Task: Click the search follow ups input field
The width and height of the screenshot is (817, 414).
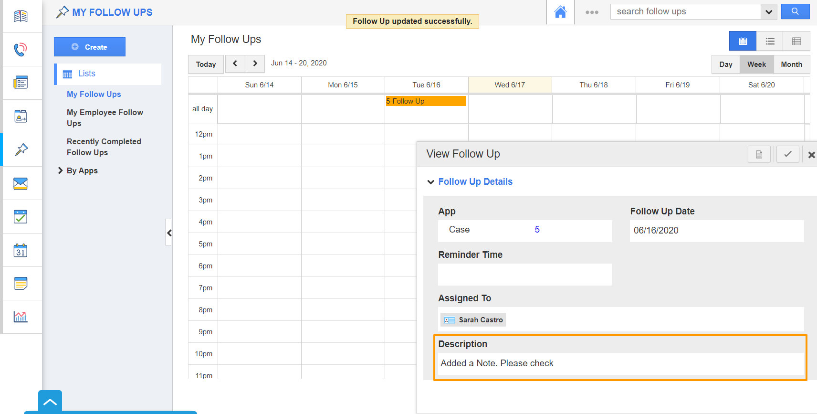Action: pos(685,11)
